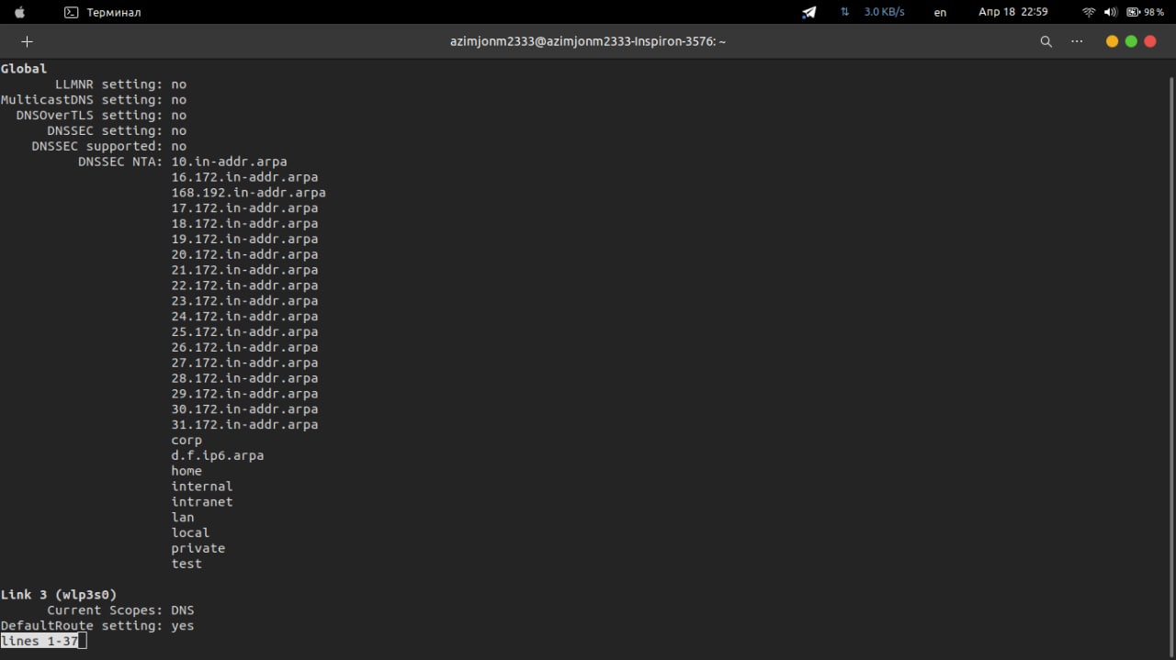Open a new terminal tab with plus button

click(27, 41)
